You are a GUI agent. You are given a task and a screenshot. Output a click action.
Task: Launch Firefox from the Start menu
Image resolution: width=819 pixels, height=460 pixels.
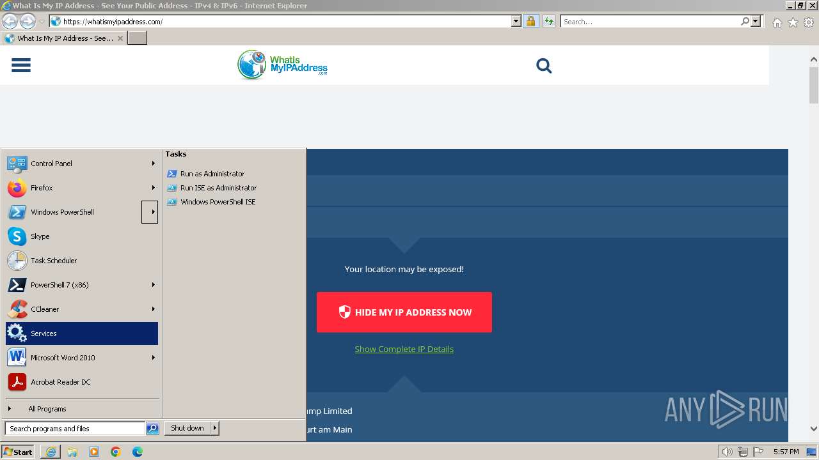[82, 188]
